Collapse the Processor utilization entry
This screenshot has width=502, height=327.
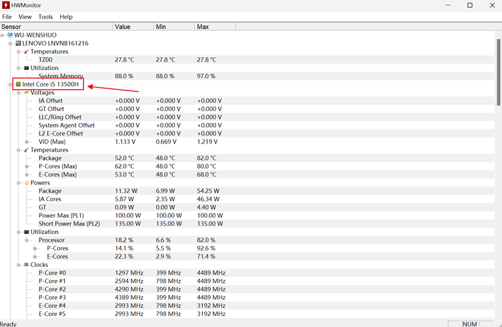pos(27,240)
